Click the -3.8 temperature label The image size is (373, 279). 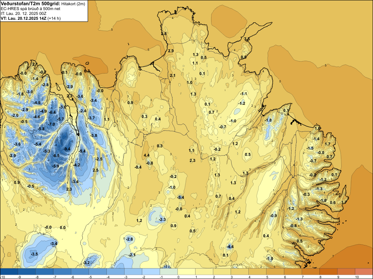[94, 135]
